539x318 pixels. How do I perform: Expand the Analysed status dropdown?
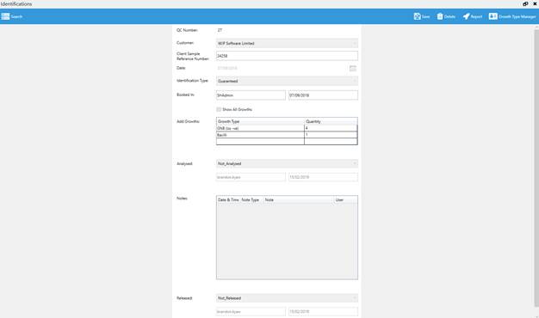point(287,163)
